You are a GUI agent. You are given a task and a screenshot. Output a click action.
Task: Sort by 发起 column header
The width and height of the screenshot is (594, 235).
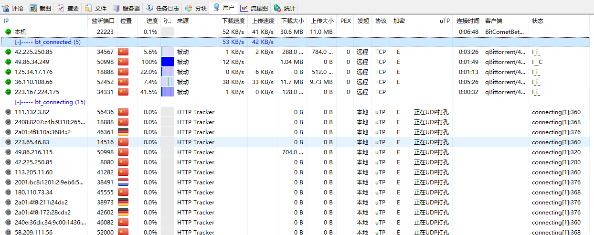[363, 21]
